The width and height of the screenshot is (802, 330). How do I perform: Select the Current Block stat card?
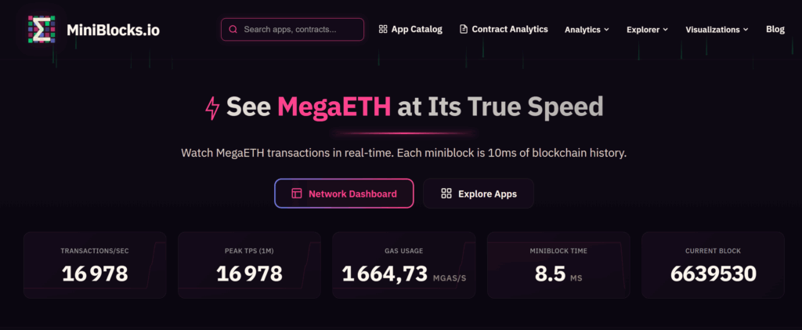tap(713, 264)
